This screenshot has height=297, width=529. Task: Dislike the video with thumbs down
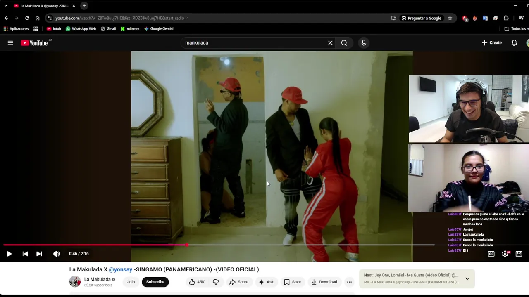tap(216, 282)
